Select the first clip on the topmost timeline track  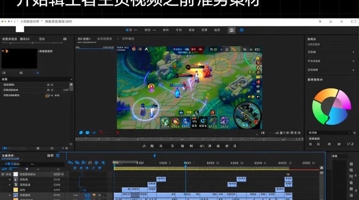pos(161,179)
